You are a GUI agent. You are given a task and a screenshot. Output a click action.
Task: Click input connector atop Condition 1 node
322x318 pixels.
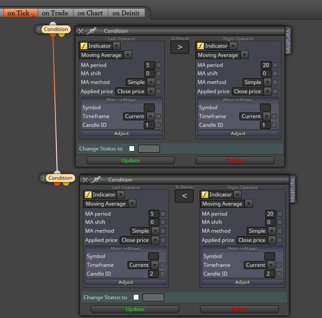coord(53,24)
